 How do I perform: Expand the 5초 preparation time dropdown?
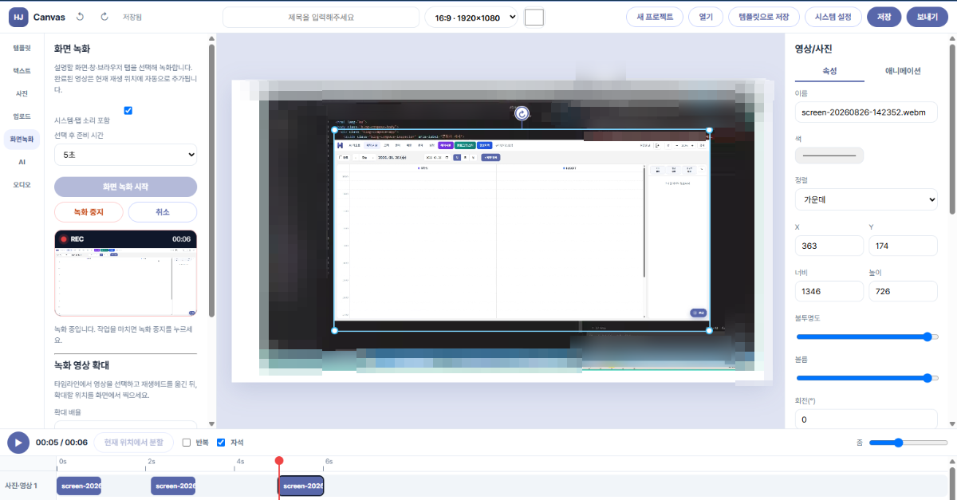click(x=125, y=155)
